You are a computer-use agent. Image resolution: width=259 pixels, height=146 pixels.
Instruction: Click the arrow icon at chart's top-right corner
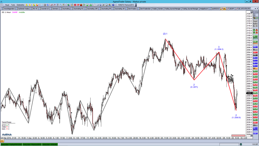[x=251, y=12]
